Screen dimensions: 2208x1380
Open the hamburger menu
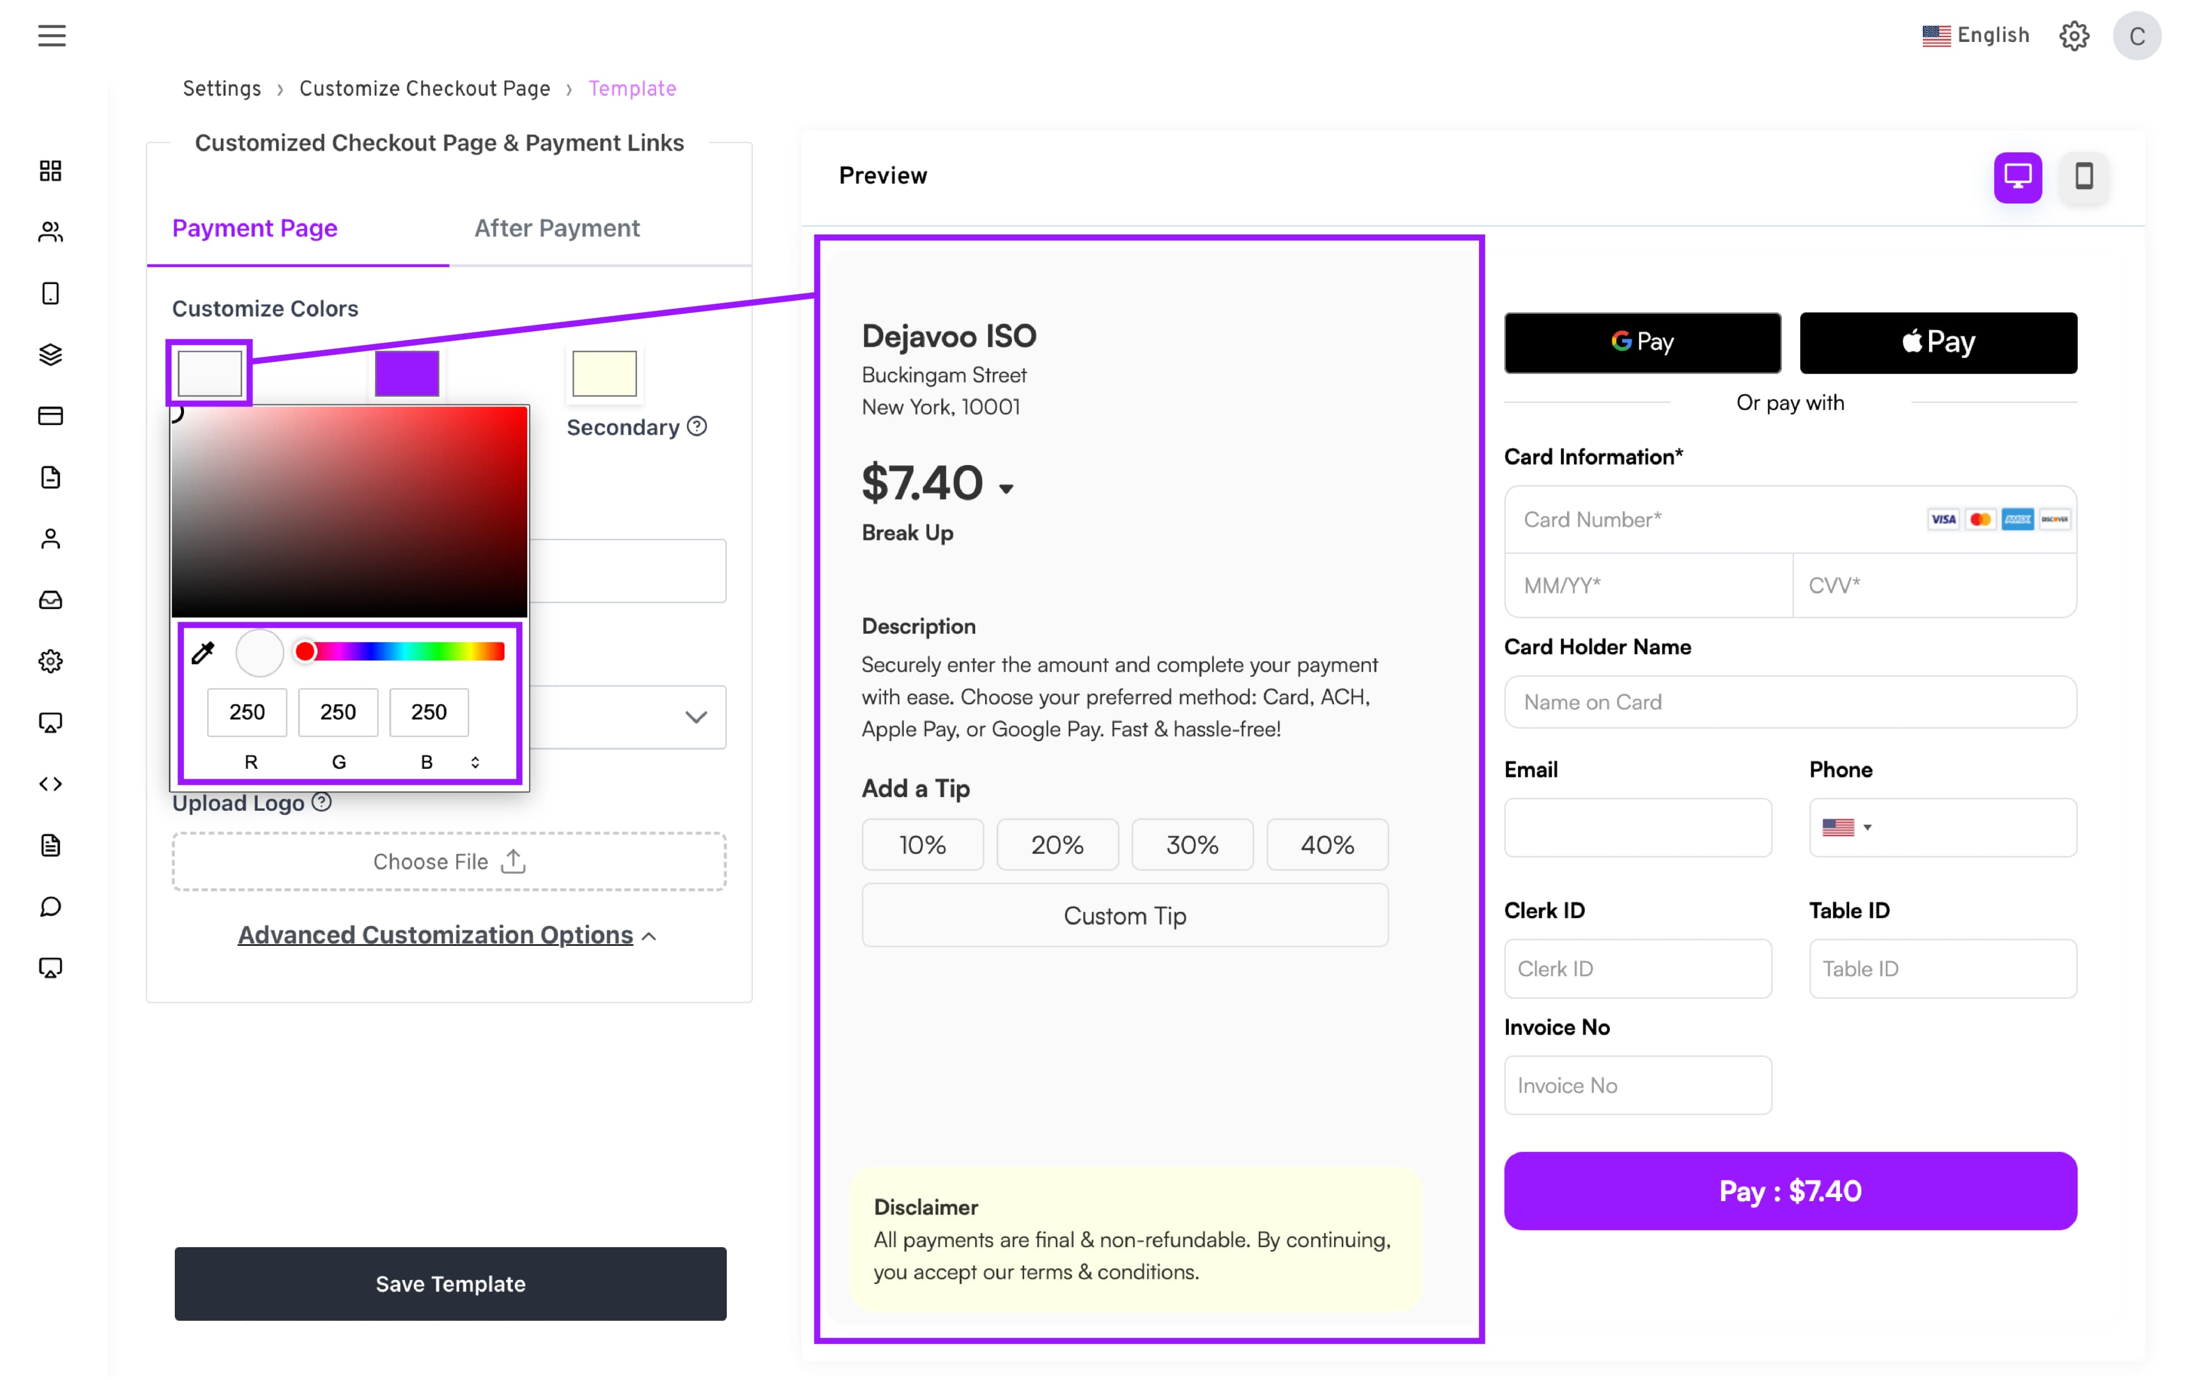52,36
